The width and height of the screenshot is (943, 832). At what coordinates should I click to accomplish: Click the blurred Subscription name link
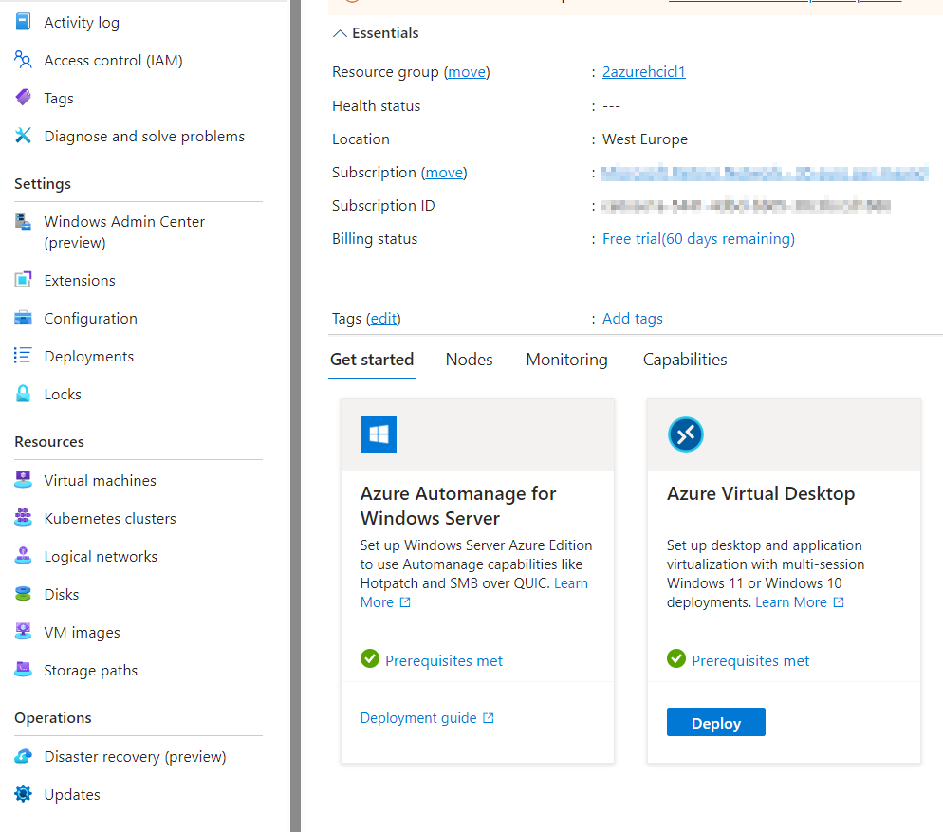(x=765, y=174)
